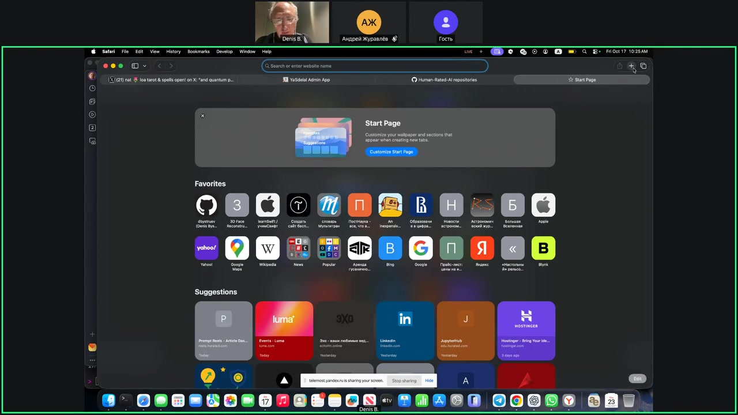Open the Google Maps favorite
This screenshot has height=415, width=738.
point(237,248)
